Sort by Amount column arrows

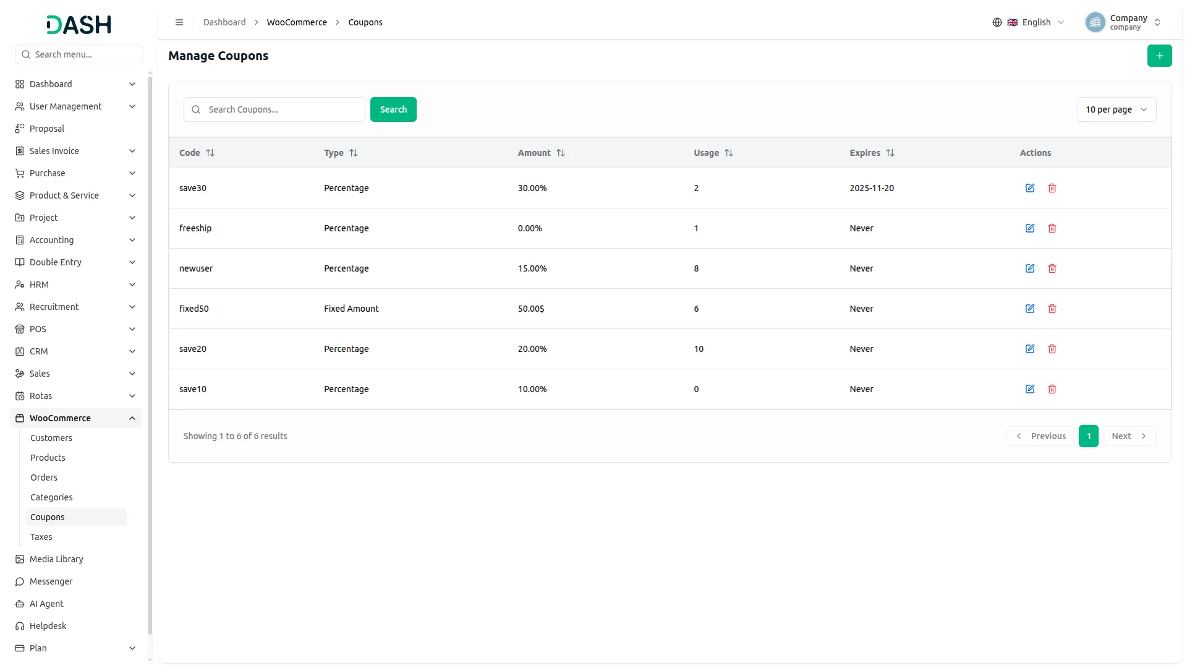point(561,153)
